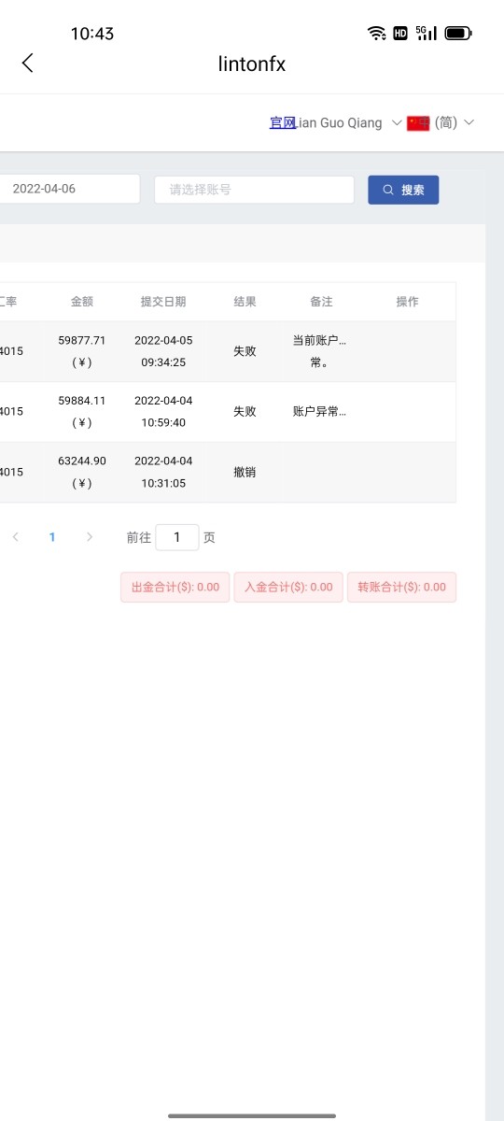
Task: Tap the China flag language icon
Action: click(x=418, y=123)
